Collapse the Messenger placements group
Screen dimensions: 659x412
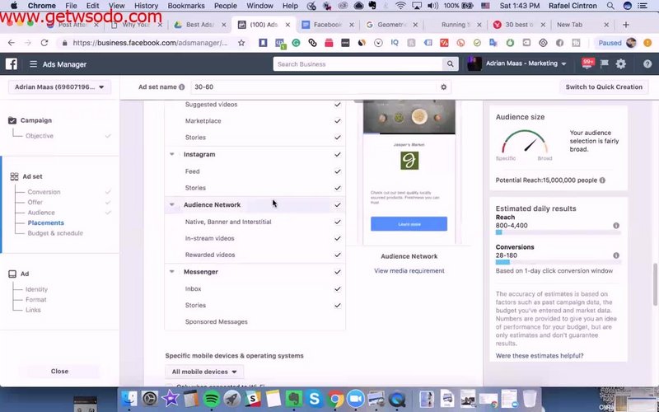(172, 272)
